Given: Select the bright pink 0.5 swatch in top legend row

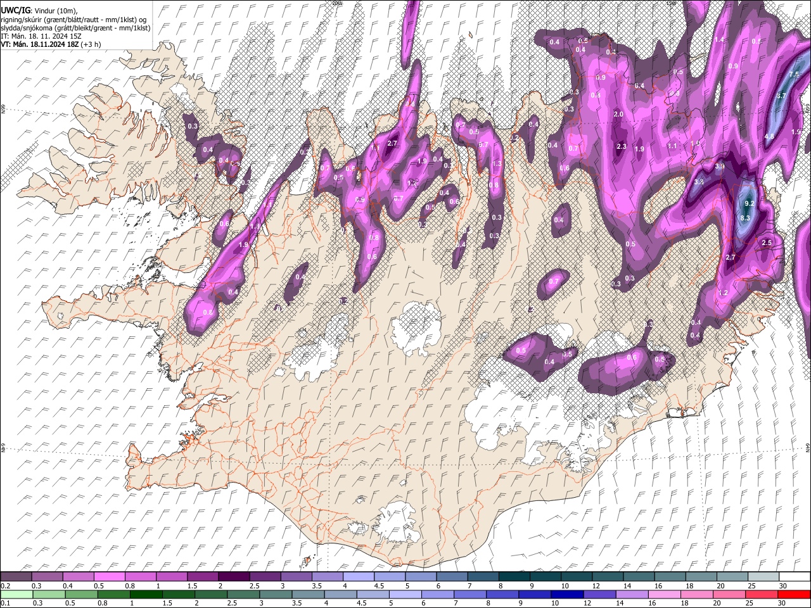Looking at the screenshot, I should point(109,576).
